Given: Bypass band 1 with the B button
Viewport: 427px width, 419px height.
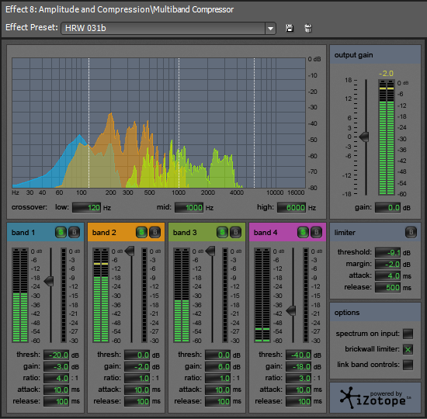Looking at the screenshot, I should click(x=74, y=232).
